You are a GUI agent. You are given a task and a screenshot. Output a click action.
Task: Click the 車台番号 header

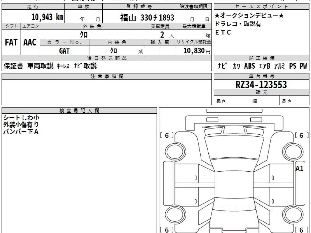click(262, 76)
